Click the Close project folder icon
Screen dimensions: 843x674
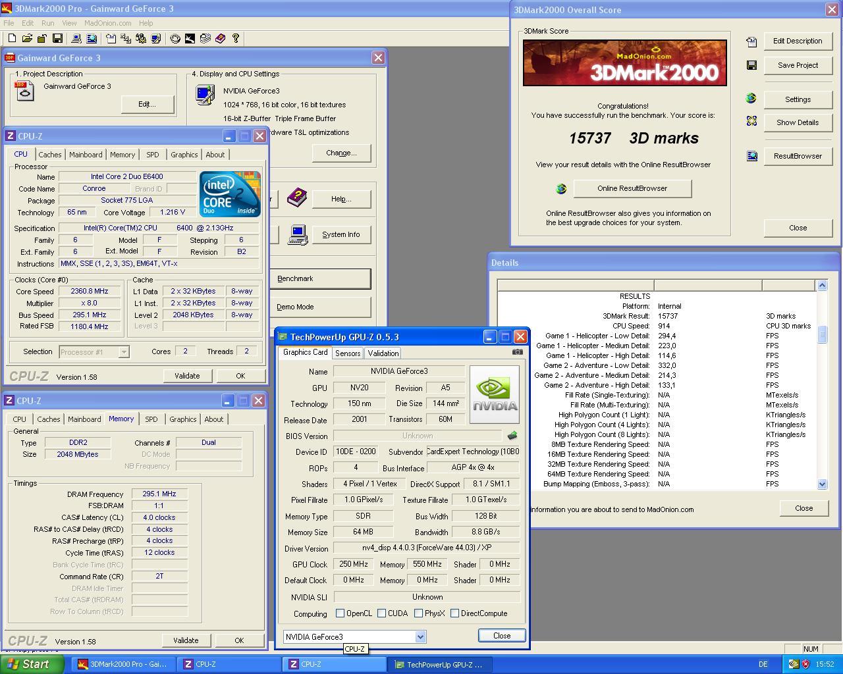pos(42,39)
